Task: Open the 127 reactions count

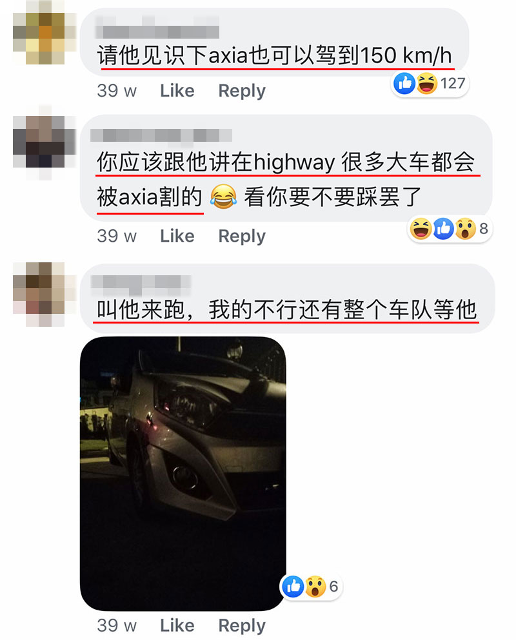Action: (453, 83)
